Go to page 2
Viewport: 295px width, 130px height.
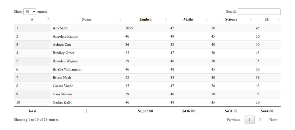[260, 120]
